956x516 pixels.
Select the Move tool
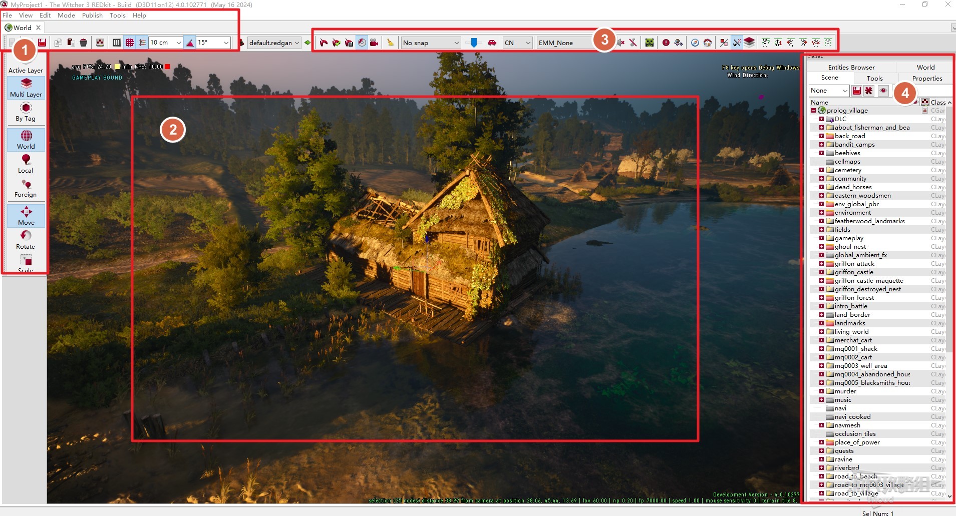[x=26, y=216]
